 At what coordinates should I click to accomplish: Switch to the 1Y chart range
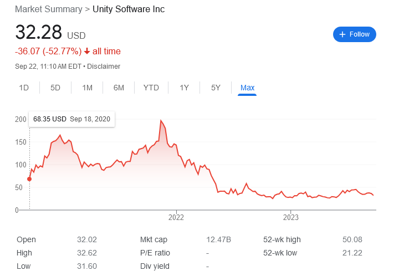(x=184, y=88)
